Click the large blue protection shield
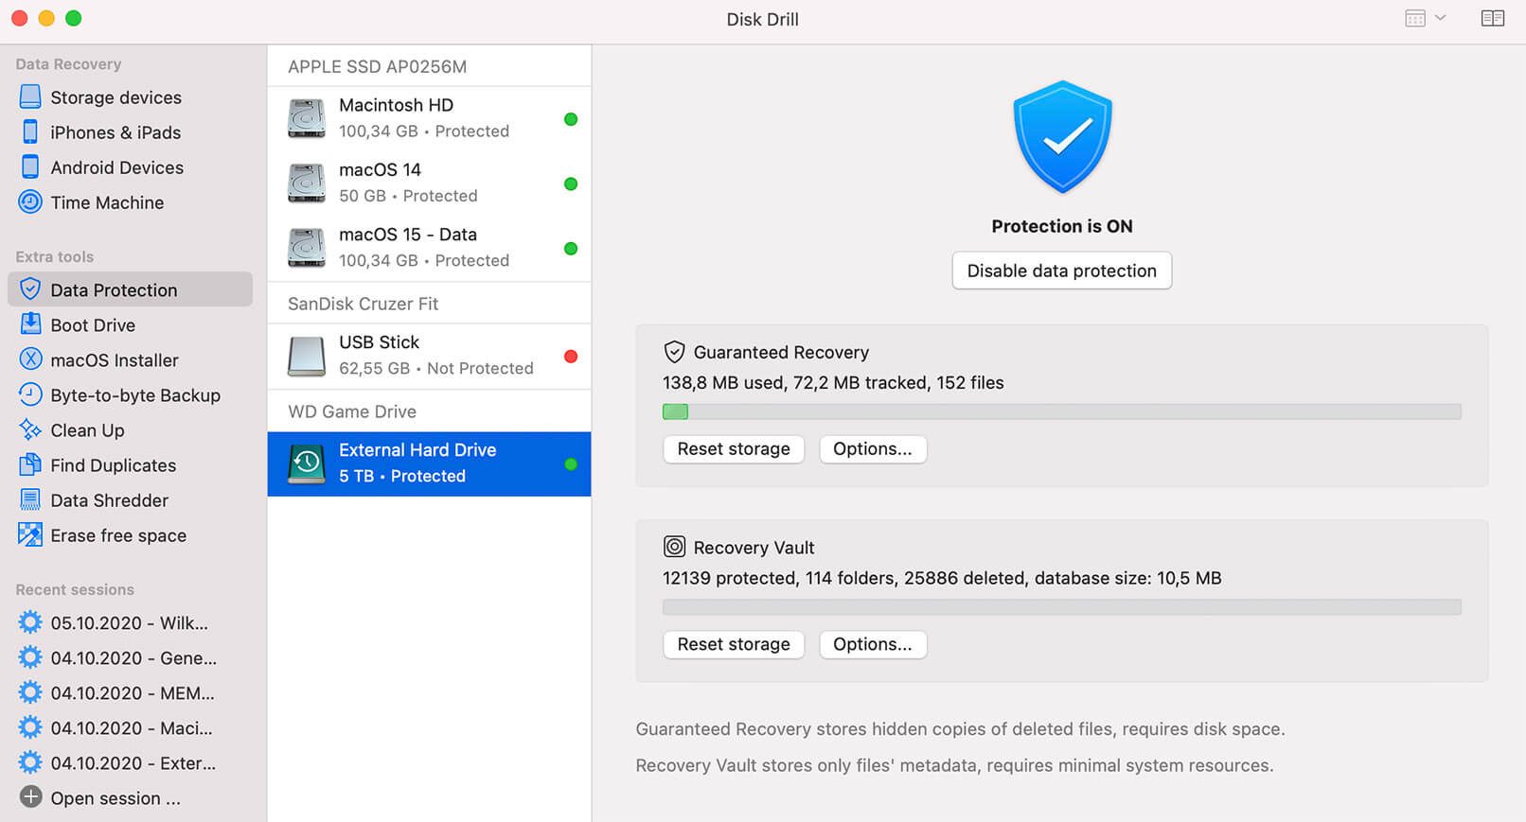1526x822 pixels. 1062,136
